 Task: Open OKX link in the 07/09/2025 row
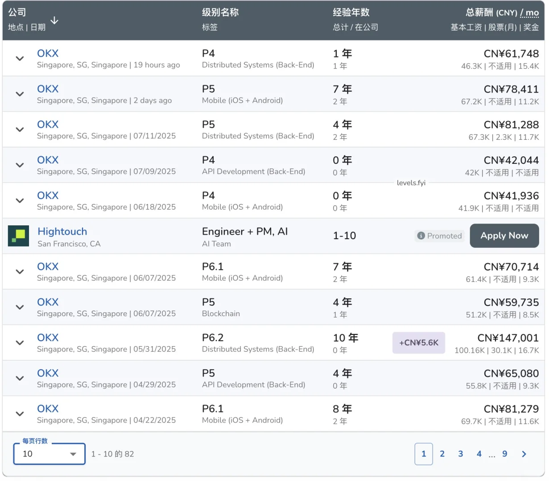pyautogui.click(x=48, y=160)
